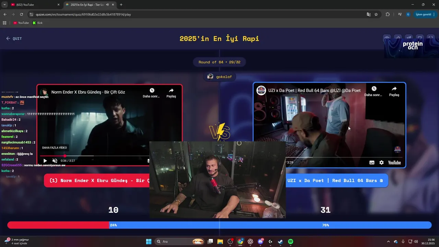Open Task View from the taskbar
439x247 pixels.
click(x=210, y=242)
